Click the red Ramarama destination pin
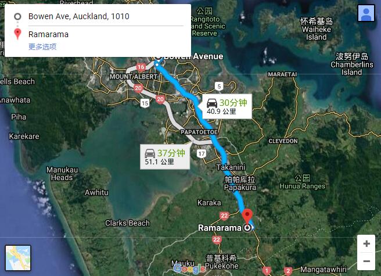This screenshot has height=276, width=381. click(247, 216)
